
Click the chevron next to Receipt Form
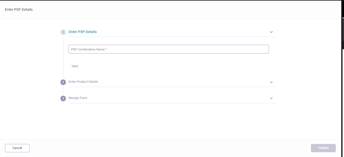tap(271, 98)
